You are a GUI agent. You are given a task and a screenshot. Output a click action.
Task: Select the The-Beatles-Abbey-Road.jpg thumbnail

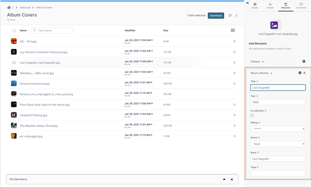point(14,125)
